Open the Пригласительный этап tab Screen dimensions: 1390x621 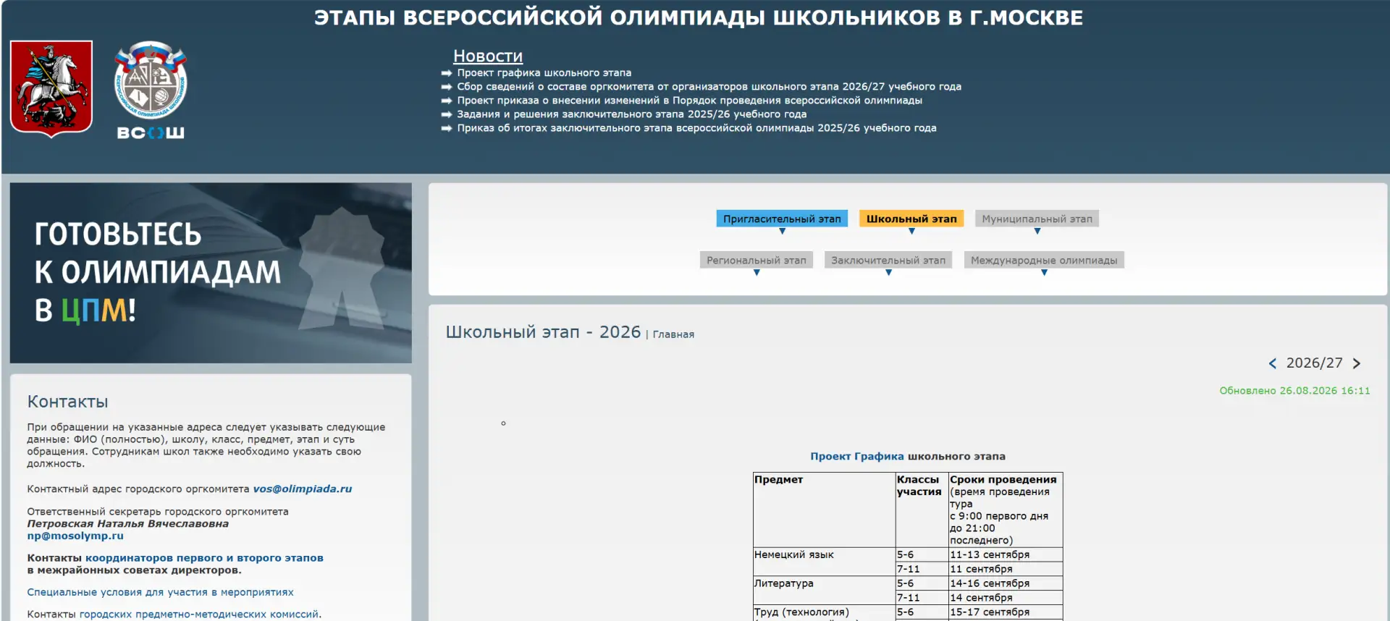[x=782, y=219]
